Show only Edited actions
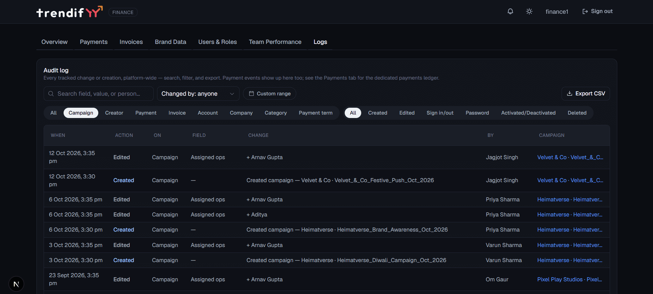653x294 pixels. pyautogui.click(x=407, y=113)
